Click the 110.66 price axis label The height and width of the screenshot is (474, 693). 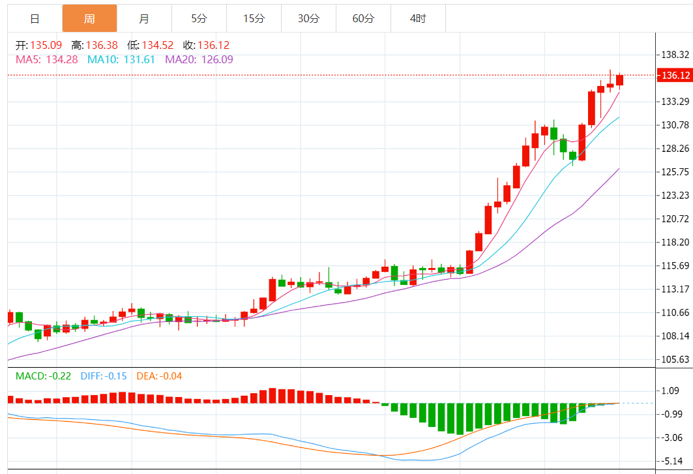pyautogui.click(x=675, y=312)
